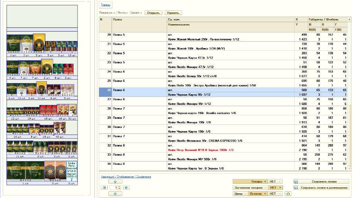Click the Наименование column header

tap(230, 27)
